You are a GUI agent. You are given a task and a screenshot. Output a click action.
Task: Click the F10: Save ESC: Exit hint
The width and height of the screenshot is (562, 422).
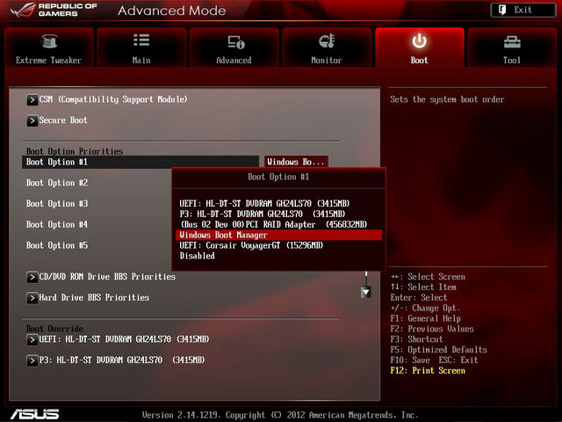click(x=434, y=360)
